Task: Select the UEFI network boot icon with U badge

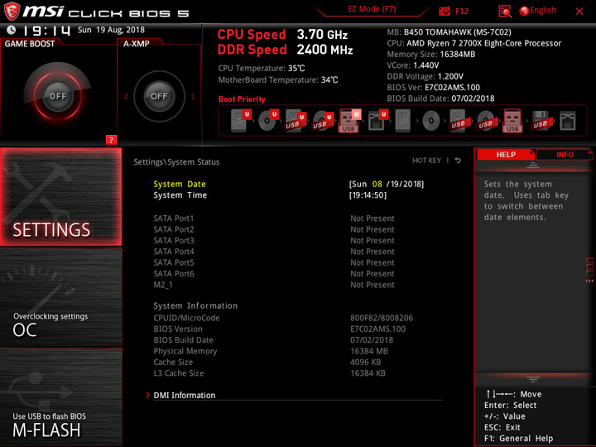Action: click(x=377, y=121)
